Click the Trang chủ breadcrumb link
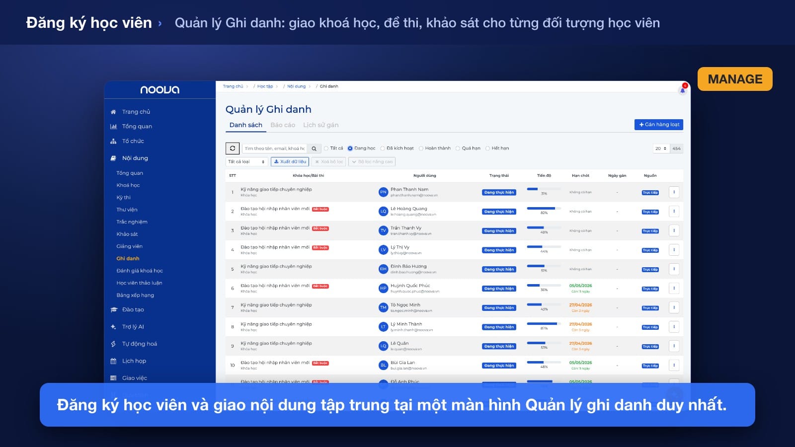The image size is (795, 447). [233, 86]
